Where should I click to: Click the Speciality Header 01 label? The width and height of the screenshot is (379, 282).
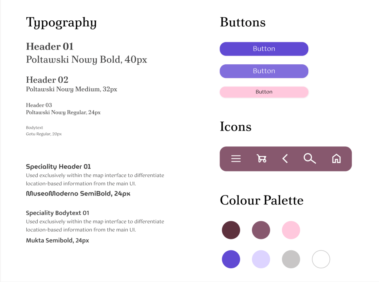pyautogui.click(x=58, y=167)
